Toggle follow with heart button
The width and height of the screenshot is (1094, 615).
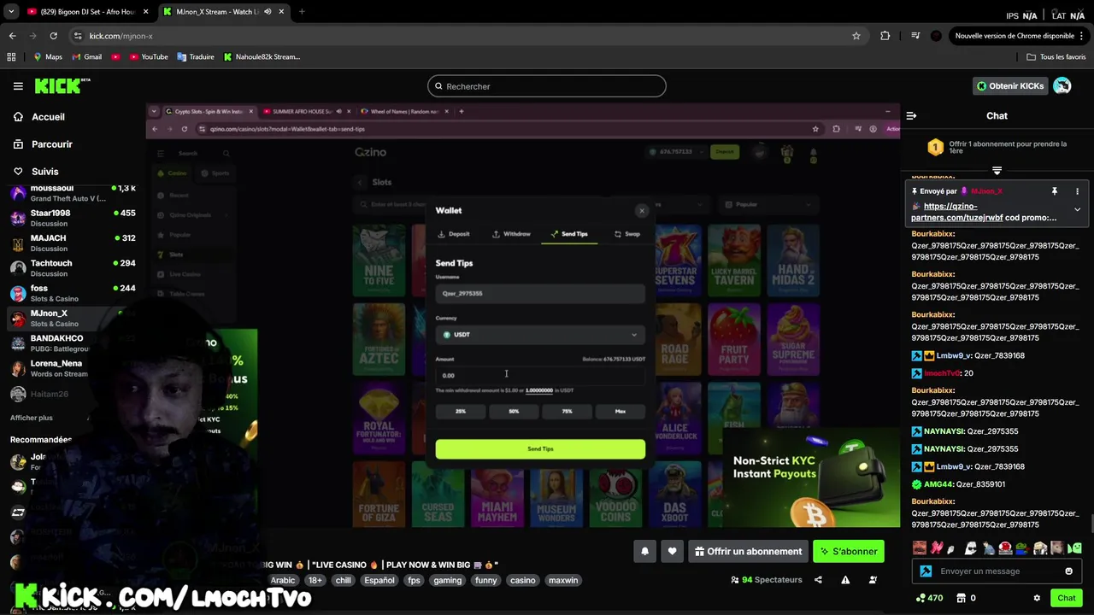click(672, 552)
